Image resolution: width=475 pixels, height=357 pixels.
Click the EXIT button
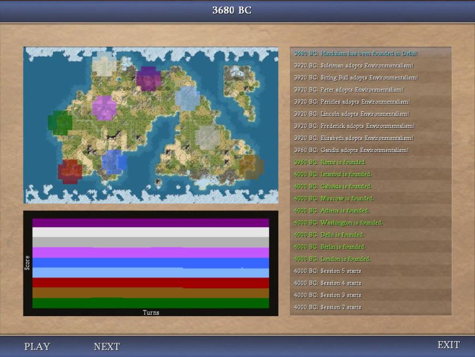(x=449, y=345)
